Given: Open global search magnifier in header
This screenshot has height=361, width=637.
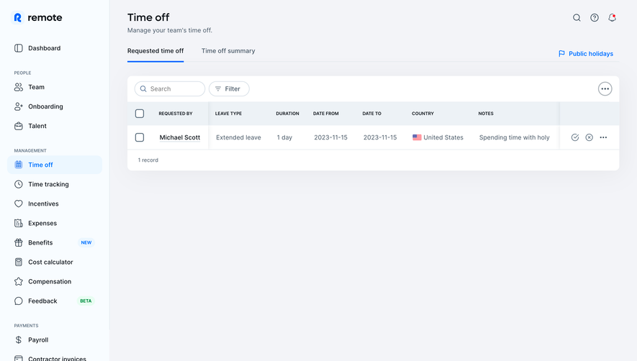Looking at the screenshot, I should [577, 17].
